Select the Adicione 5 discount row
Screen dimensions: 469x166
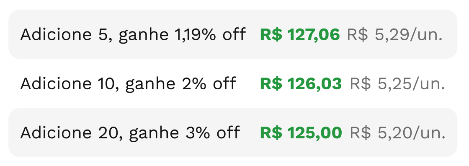pyautogui.click(x=233, y=34)
